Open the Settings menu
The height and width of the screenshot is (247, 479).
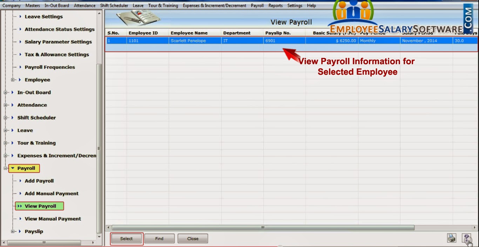pos(295,5)
